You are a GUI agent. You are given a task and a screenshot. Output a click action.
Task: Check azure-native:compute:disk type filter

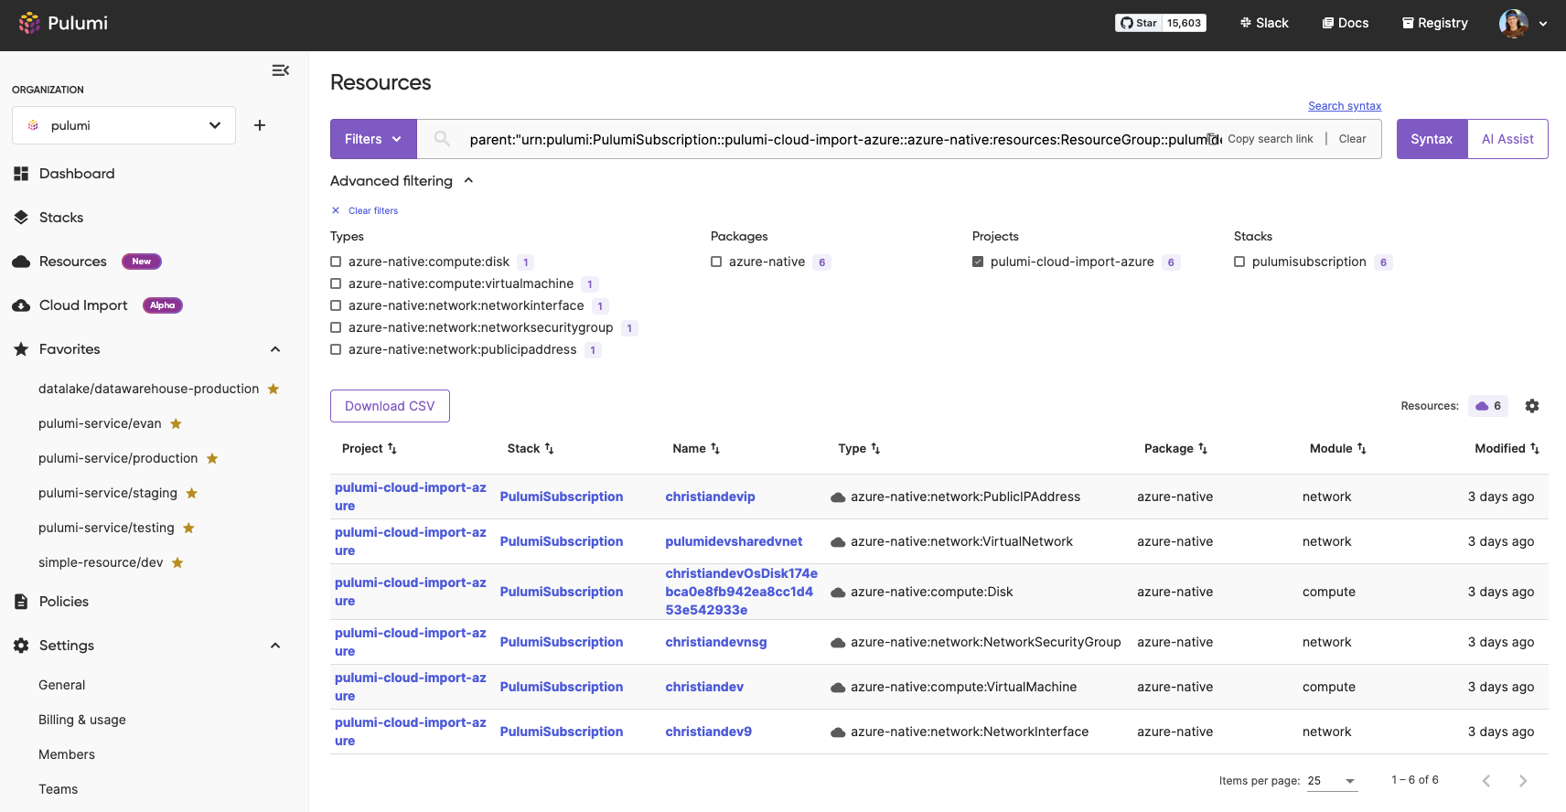[x=336, y=262]
